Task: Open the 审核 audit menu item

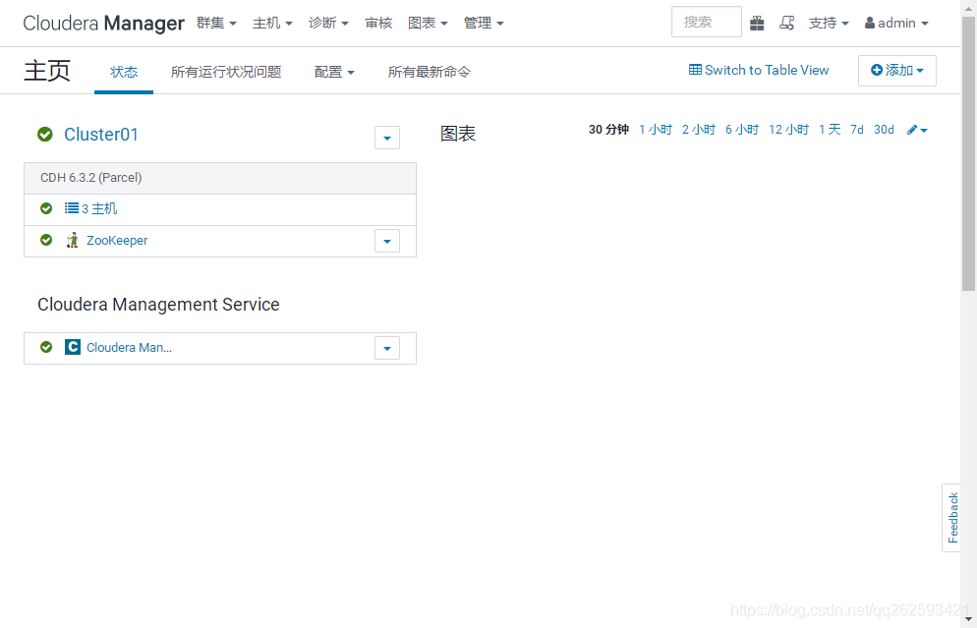Action: (378, 23)
